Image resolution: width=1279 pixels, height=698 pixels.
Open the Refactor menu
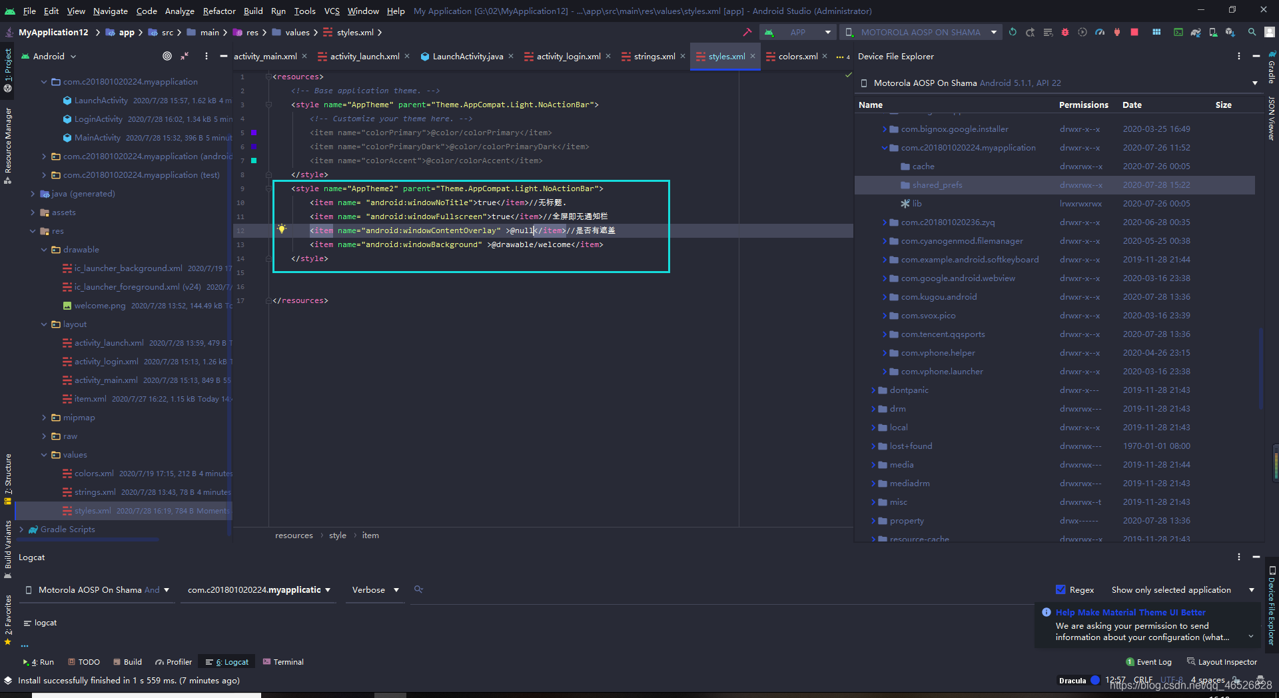coord(219,11)
